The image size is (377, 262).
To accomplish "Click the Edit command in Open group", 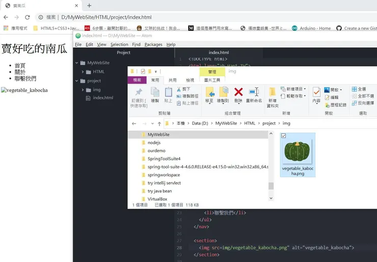I will click(332, 98).
